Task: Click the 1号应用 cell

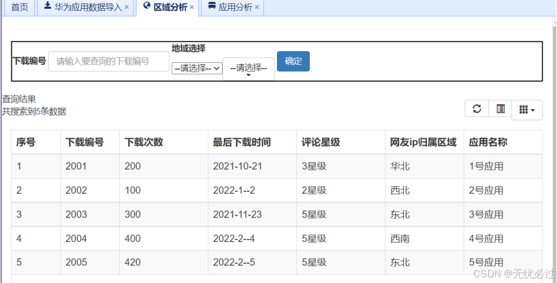Action: click(503, 166)
